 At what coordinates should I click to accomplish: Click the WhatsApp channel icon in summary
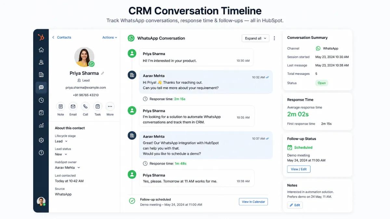(318, 48)
